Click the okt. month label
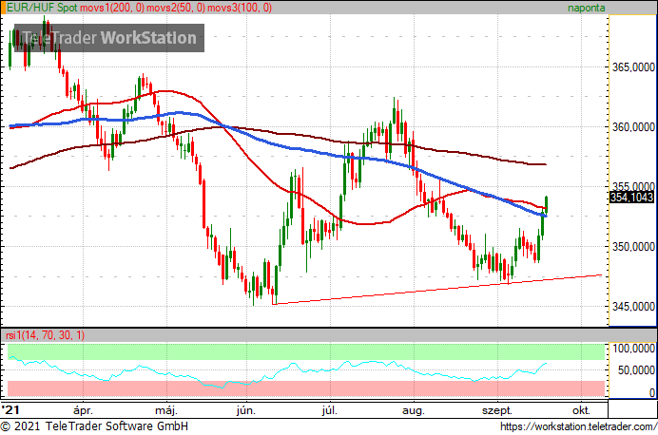 pos(581,410)
